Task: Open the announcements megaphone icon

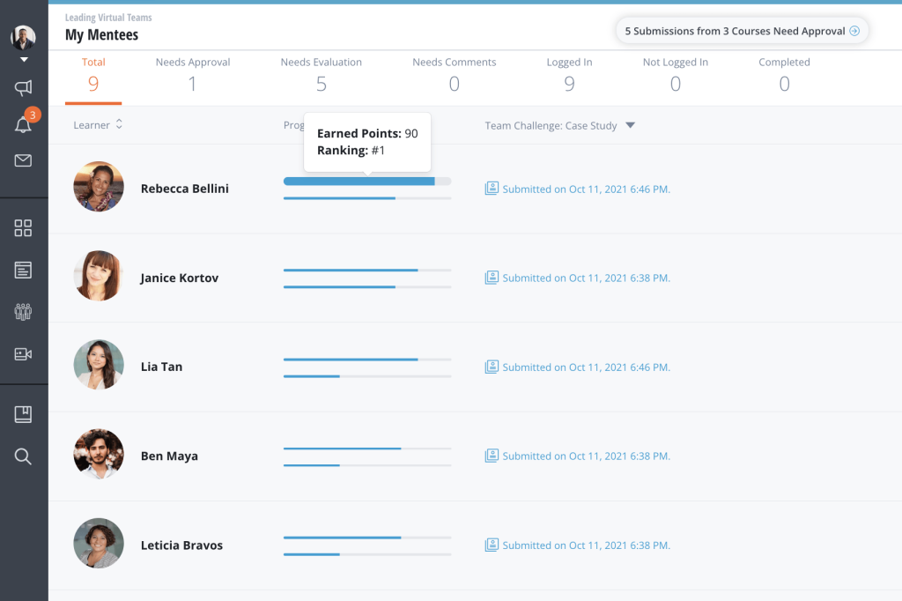Action: (x=23, y=88)
